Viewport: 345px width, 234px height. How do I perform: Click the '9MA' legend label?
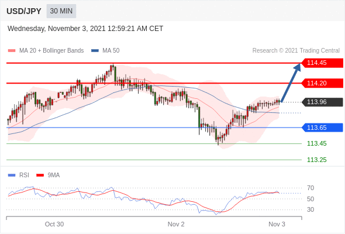[54, 175]
